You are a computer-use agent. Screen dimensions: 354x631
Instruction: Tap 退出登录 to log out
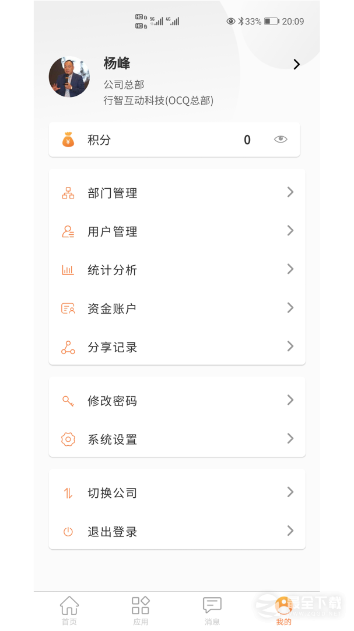tap(111, 531)
